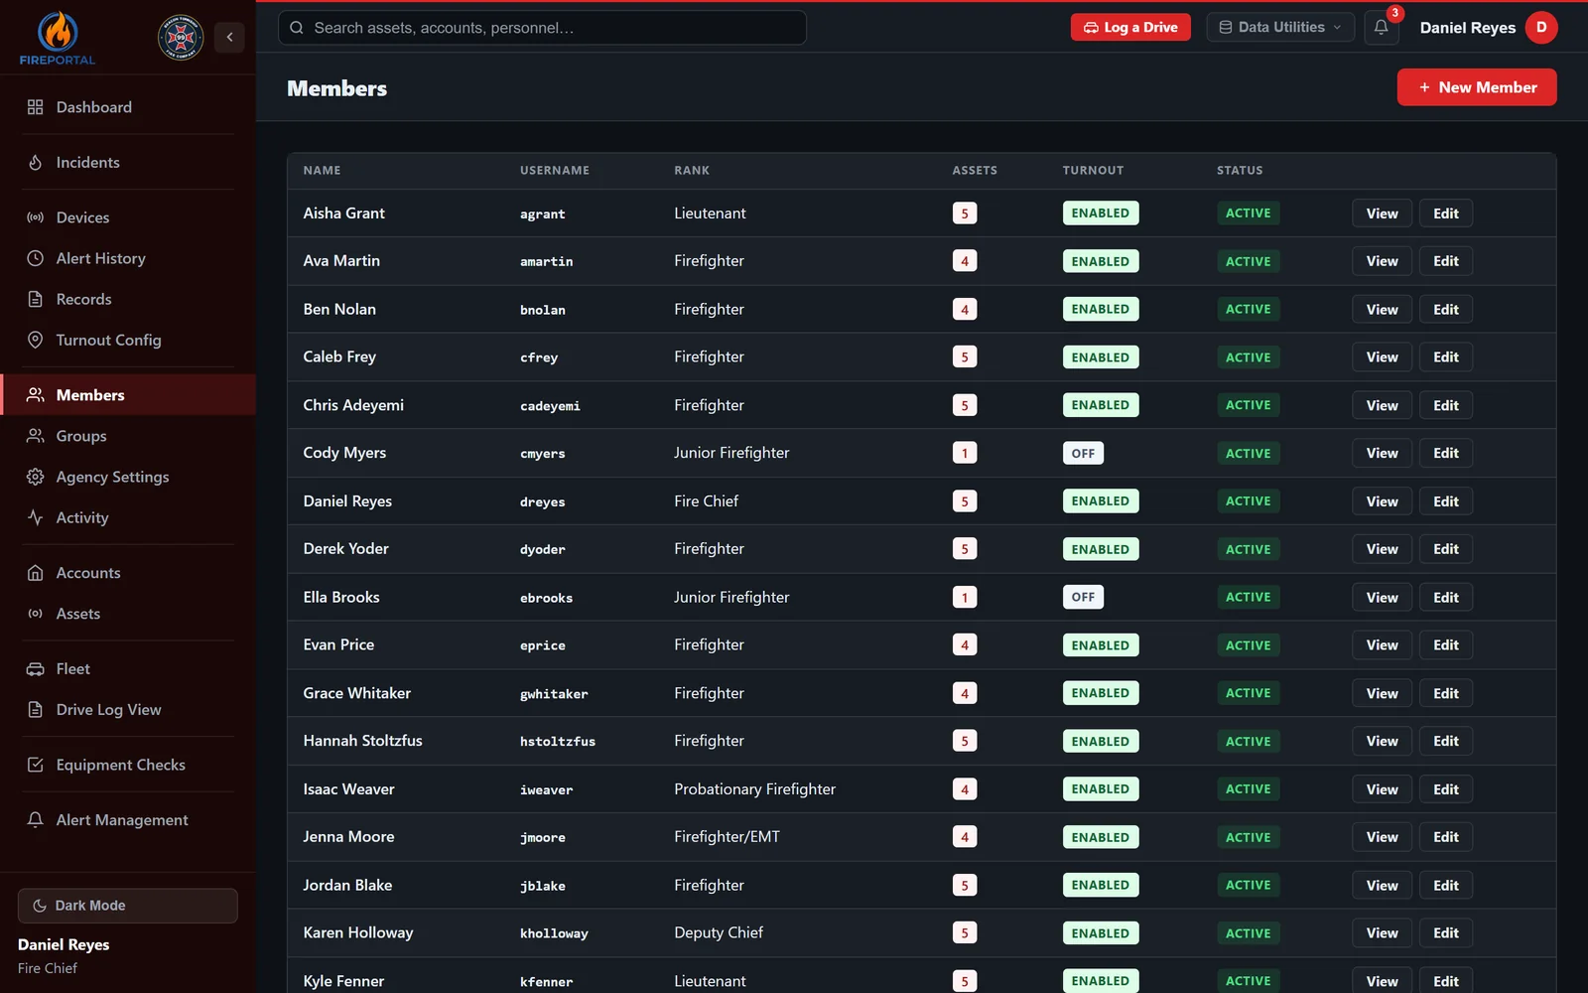The height and width of the screenshot is (993, 1588).
Task: Click the assets count badge for Isaac Weaver
Action: tap(965, 789)
